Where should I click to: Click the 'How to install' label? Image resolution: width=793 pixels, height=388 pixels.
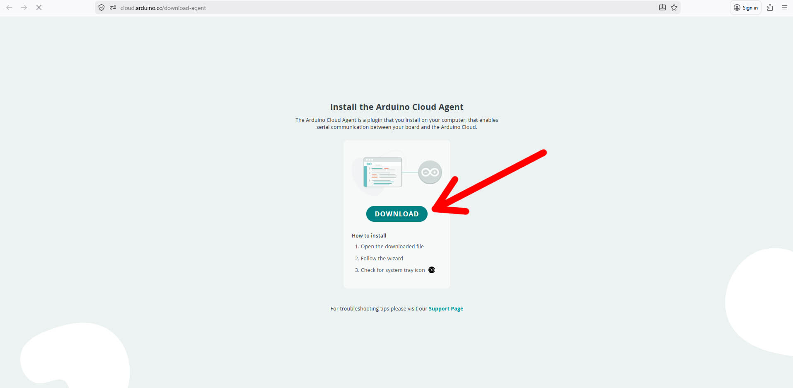(369, 236)
